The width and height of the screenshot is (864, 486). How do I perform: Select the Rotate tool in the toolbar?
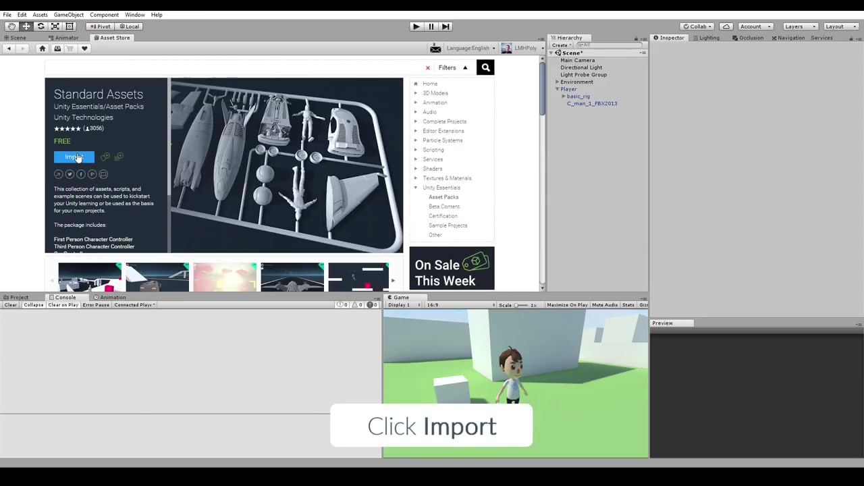click(40, 26)
